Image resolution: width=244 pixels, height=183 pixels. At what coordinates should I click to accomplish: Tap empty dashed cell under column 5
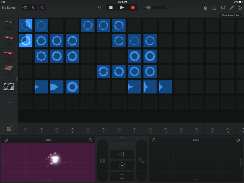pos(88,102)
